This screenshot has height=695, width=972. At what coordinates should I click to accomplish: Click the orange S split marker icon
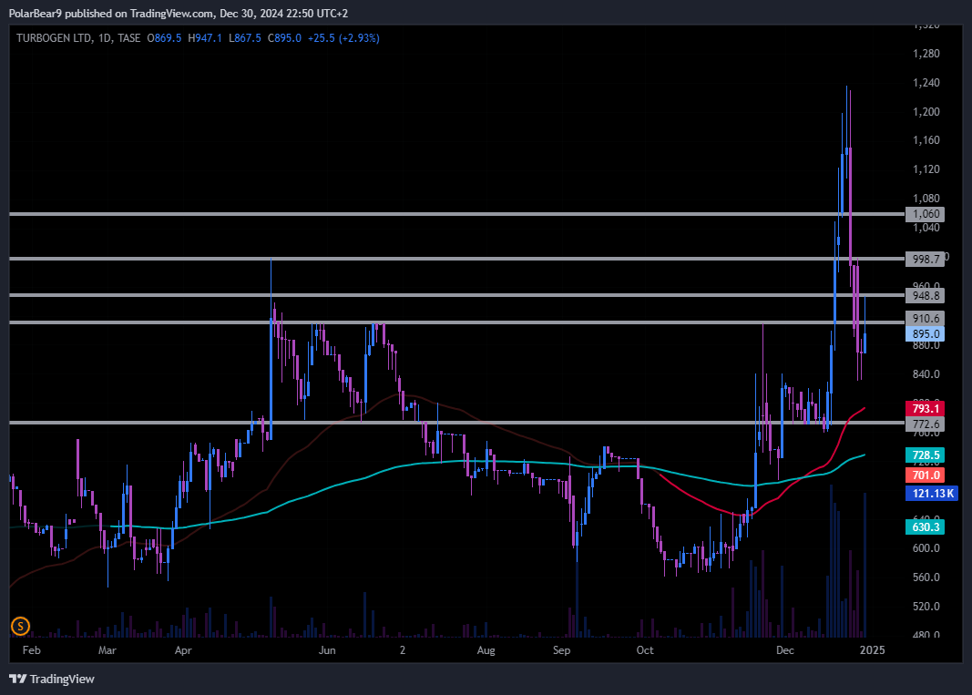(x=20, y=626)
